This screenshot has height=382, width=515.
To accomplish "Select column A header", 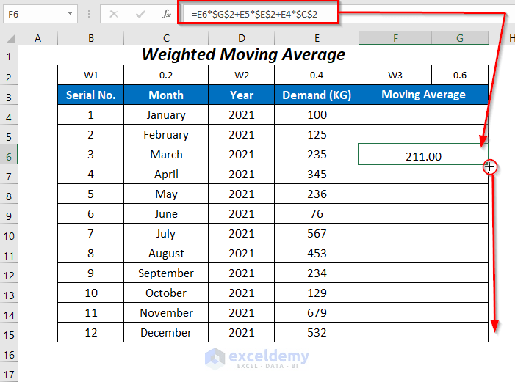I will (x=37, y=38).
